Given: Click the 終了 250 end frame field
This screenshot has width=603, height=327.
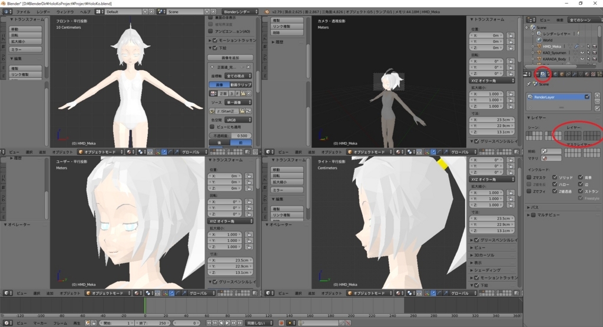Looking at the screenshot, I should pos(153,323).
